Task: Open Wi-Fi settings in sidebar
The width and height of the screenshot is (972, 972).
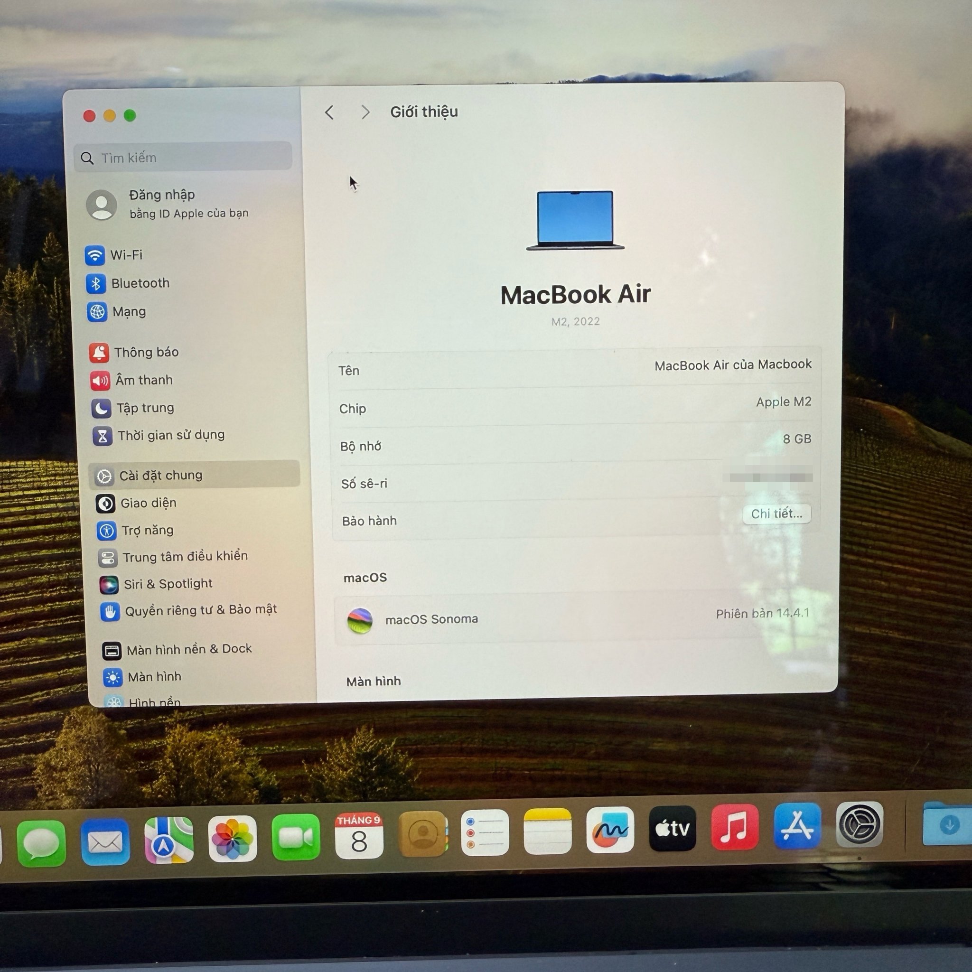Action: (114, 255)
